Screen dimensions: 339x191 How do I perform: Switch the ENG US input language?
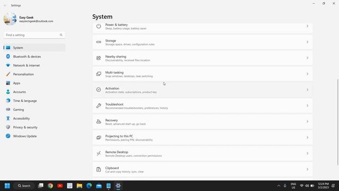293,186
